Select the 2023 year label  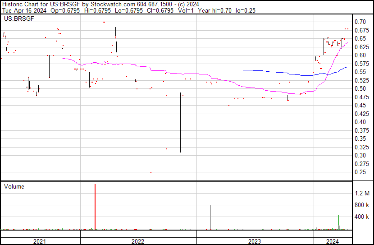click(255, 241)
